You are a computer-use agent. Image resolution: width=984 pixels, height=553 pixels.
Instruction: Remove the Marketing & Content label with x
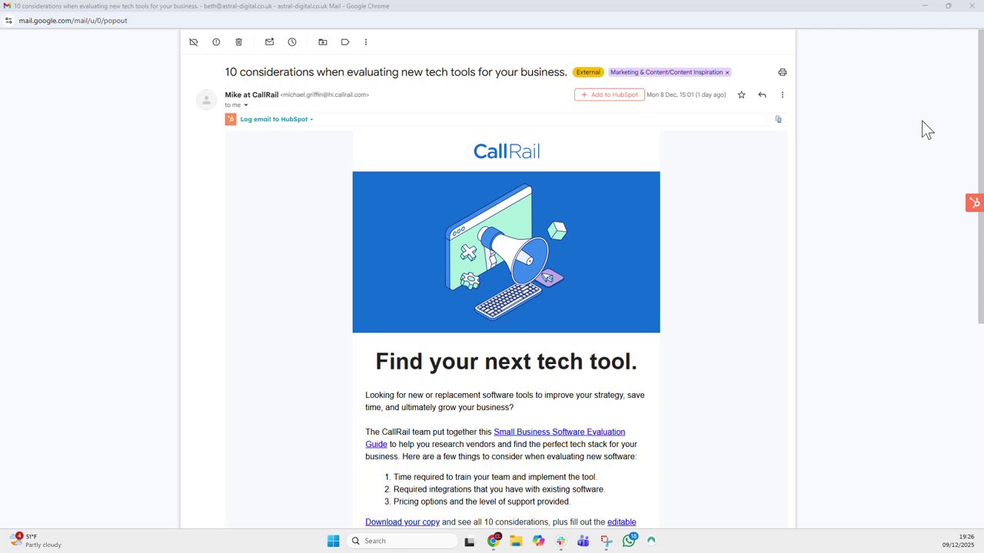click(727, 72)
